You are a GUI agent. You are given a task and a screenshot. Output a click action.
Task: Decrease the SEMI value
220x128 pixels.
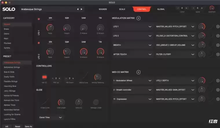pyautogui.click(x=193, y=8)
